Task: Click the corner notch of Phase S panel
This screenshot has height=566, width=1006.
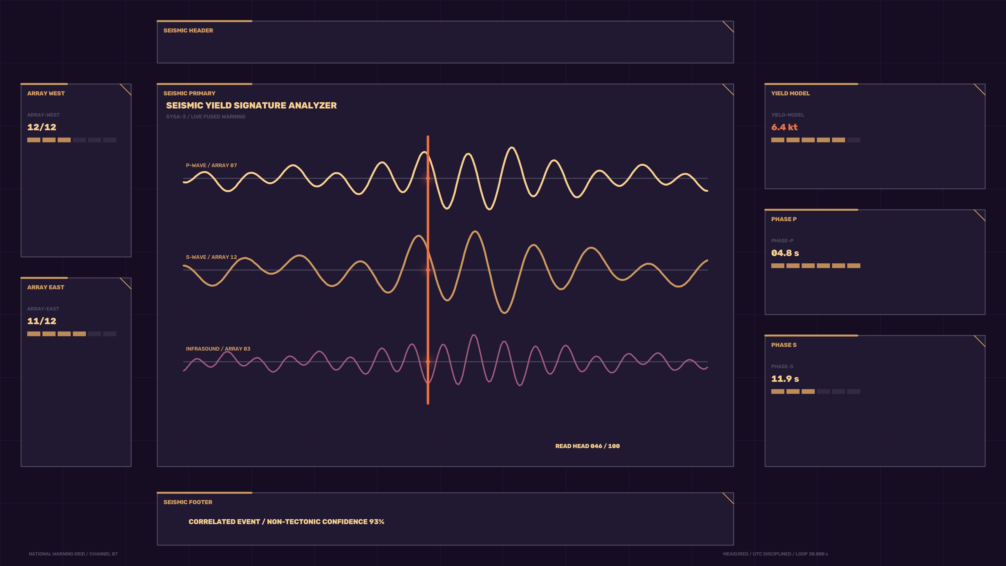Action: tap(980, 341)
